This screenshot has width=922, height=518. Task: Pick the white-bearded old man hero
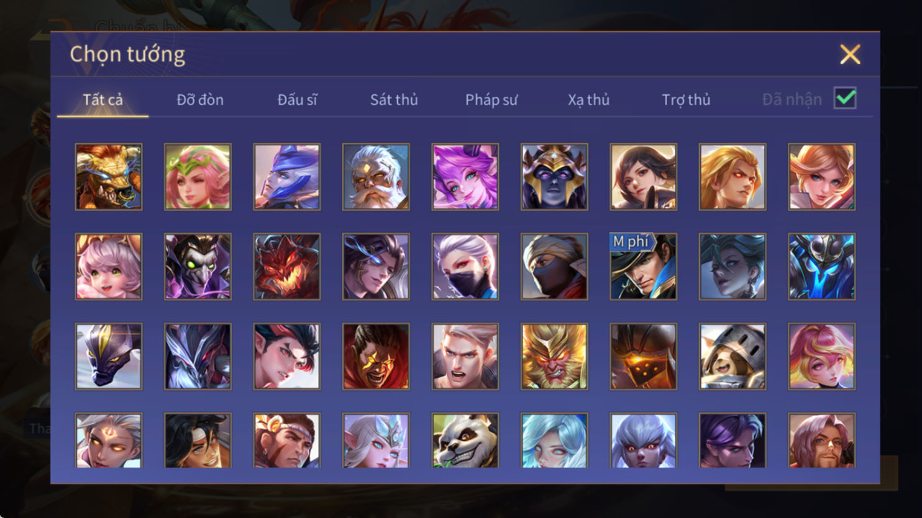(x=376, y=177)
